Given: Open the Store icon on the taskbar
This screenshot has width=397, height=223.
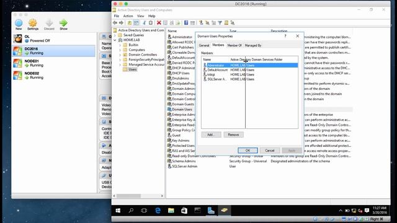Looking at the screenshot, I should 184,211.
